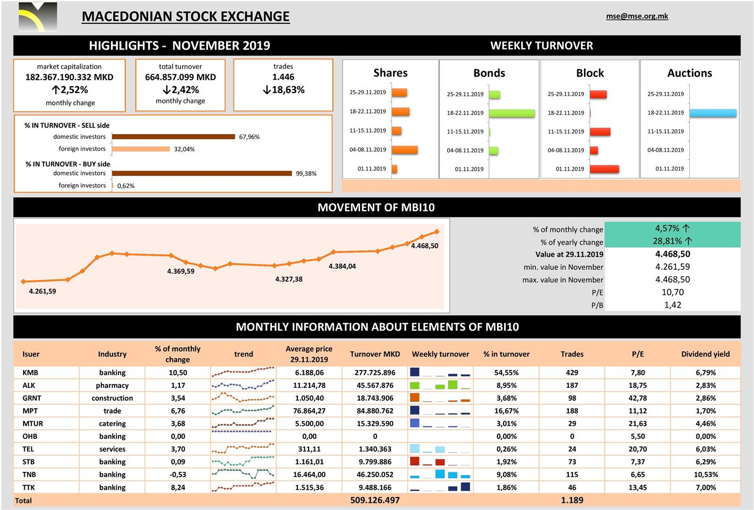Click the Macedonian Stock Exchange logo
Image resolution: width=754 pixels, height=510 pixels.
(x=37, y=17)
